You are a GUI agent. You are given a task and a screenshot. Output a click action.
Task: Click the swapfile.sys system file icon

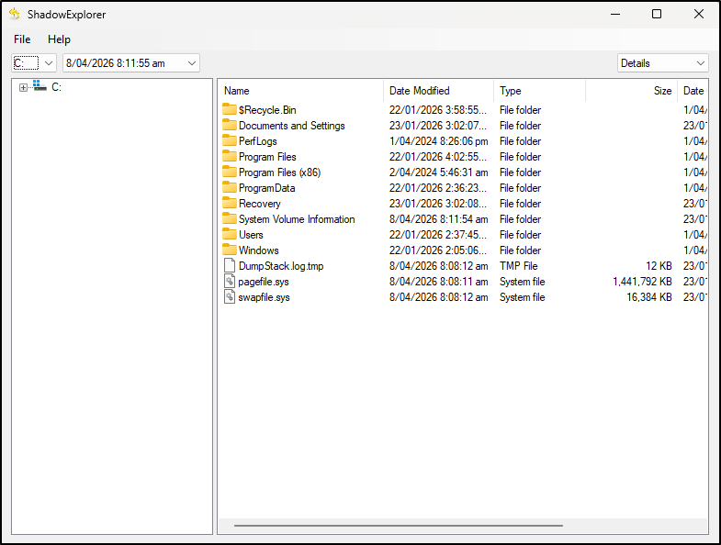click(230, 297)
